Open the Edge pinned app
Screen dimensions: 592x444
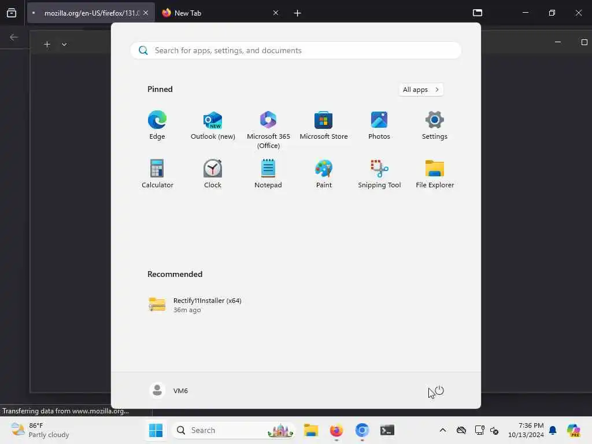click(x=157, y=125)
